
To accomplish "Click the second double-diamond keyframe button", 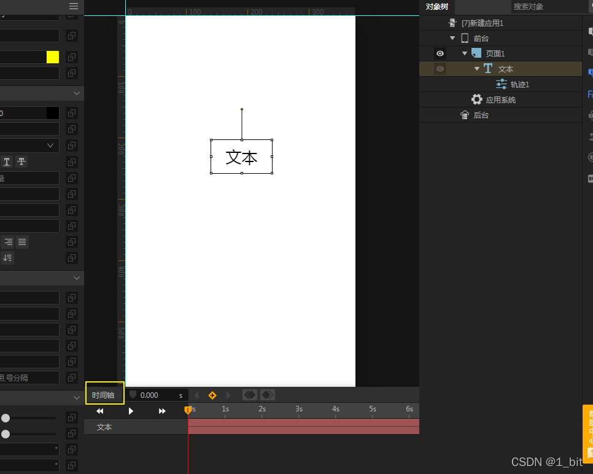I will (x=268, y=395).
